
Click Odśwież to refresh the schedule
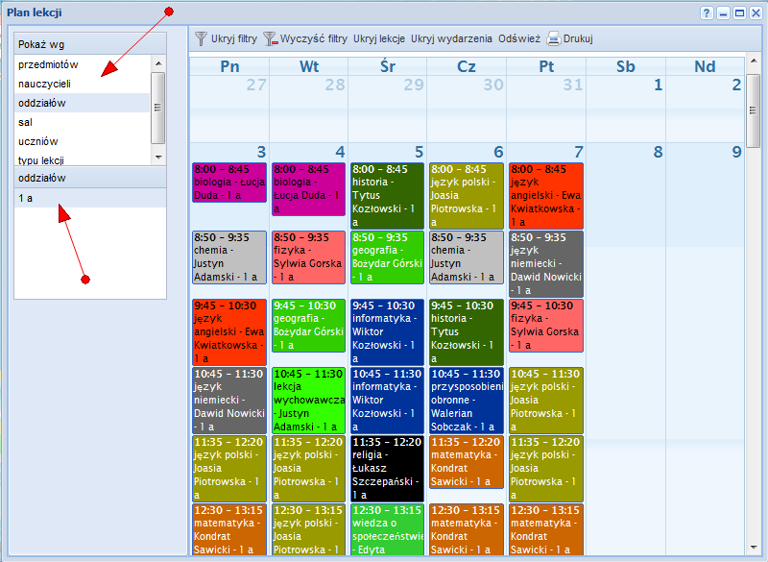coord(519,38)
